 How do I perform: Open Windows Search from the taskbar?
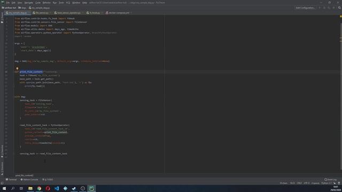[x=13, y=188]
